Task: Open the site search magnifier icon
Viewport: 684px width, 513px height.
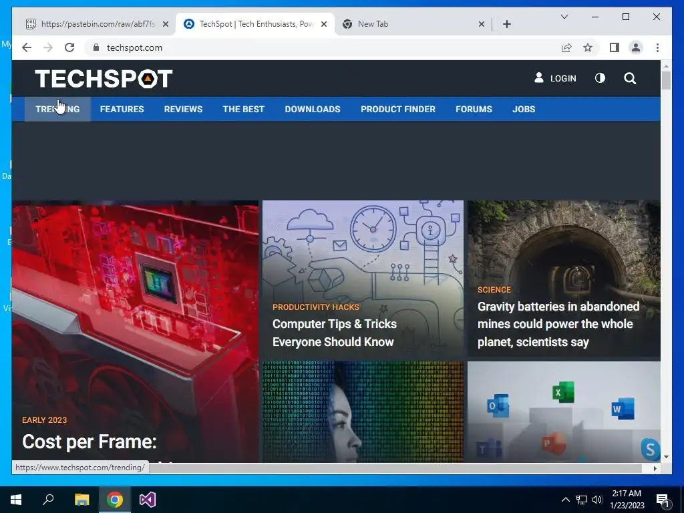Action: coord(630,79)
